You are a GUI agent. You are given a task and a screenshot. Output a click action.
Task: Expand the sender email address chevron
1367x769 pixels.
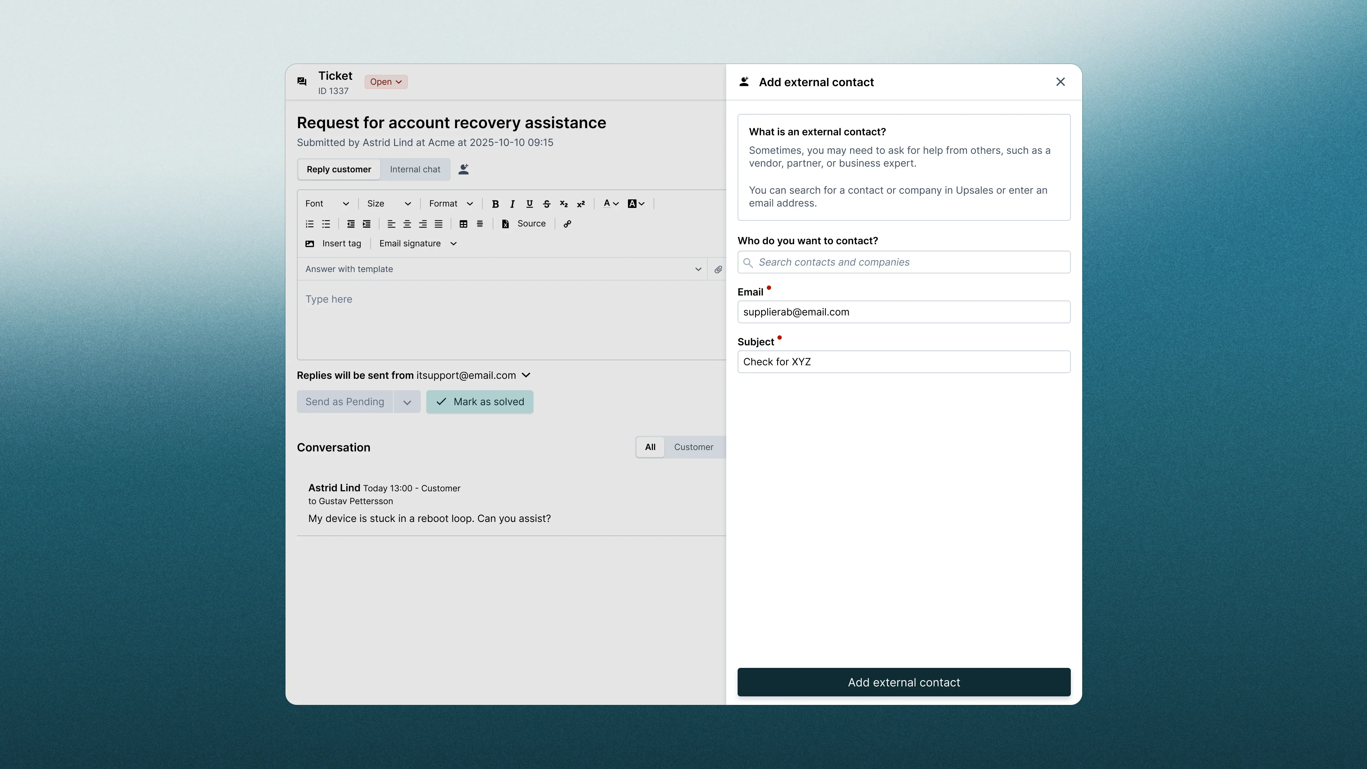tap(526, 375)
